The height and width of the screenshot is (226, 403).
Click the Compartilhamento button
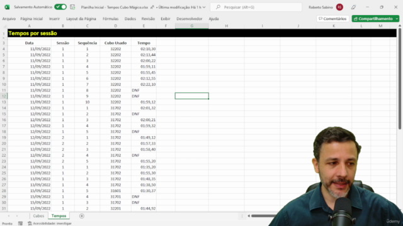pyautogui.click(x=373, y=19)
